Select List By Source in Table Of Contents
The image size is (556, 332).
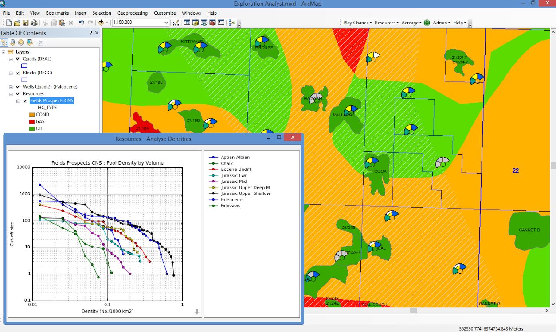(x=12, y=42)
